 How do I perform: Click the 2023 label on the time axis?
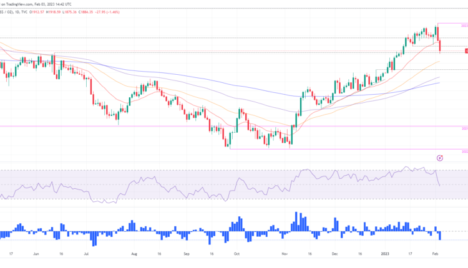(x=386, y=254)
